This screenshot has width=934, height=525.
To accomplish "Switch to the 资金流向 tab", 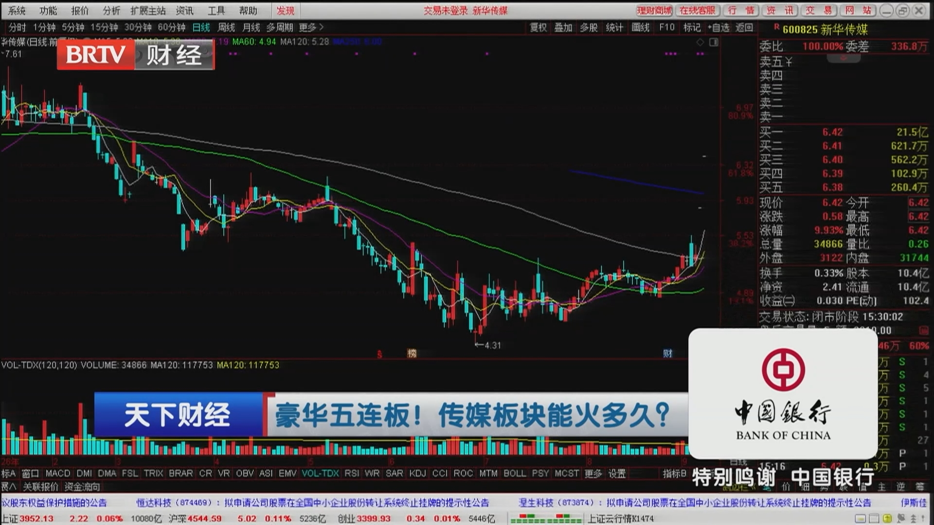I will (x=82, y=487).
